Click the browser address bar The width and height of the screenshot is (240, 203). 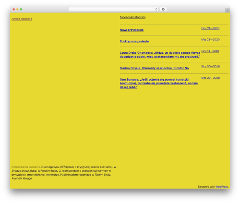(114, 10)
